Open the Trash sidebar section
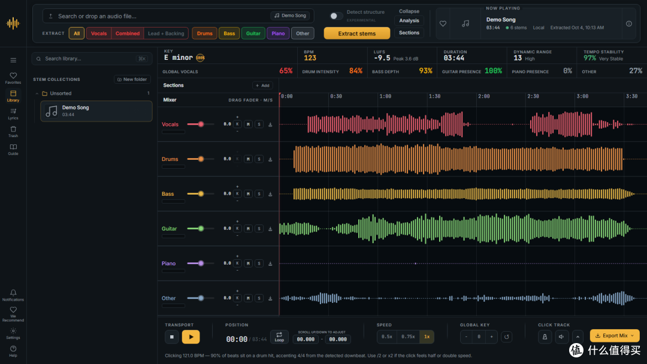Image resolution: width=647 pixels, height=364 pixels. coord(13,132)
